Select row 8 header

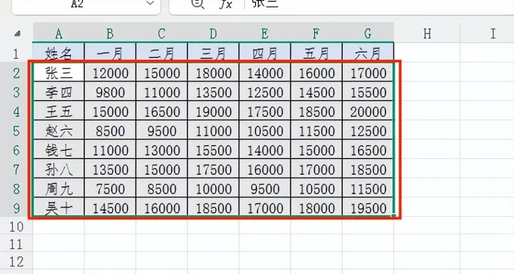pos(16,189)
